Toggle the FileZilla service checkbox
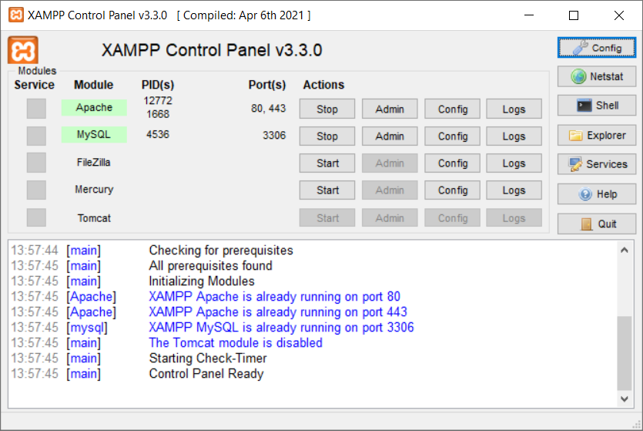 click(36, 163)
